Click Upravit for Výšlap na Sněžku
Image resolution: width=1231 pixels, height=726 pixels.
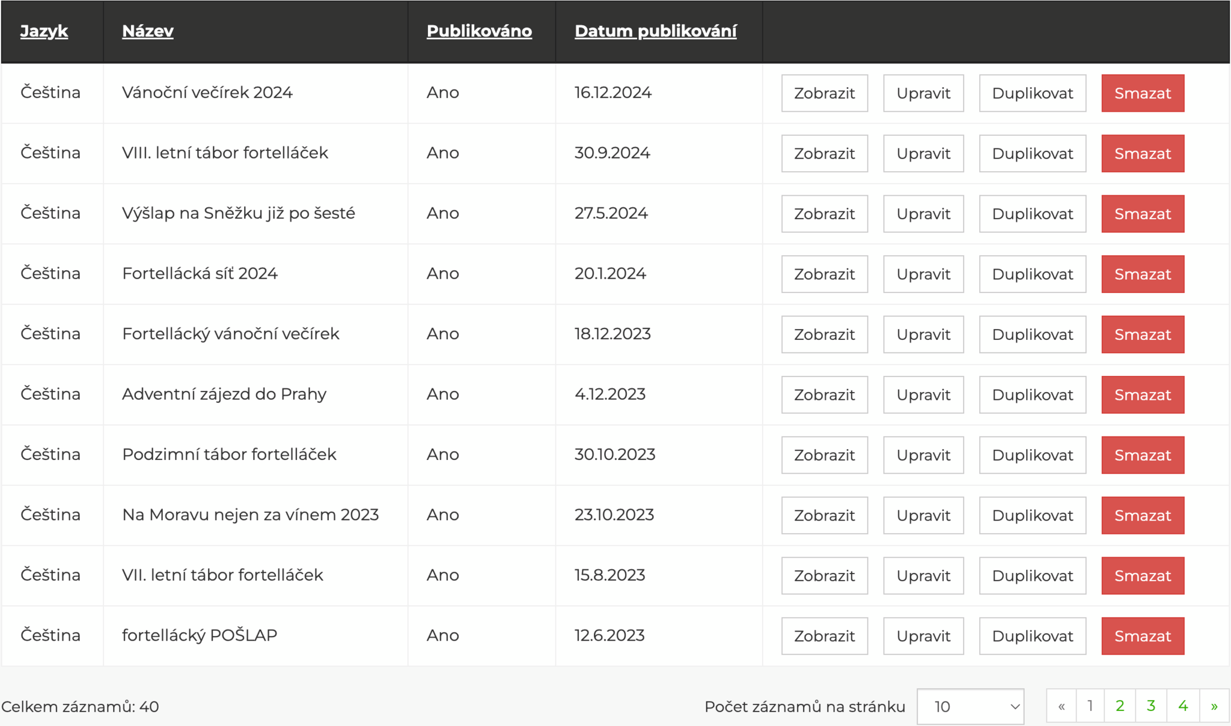pyautogui.click(x=923, y=214)
